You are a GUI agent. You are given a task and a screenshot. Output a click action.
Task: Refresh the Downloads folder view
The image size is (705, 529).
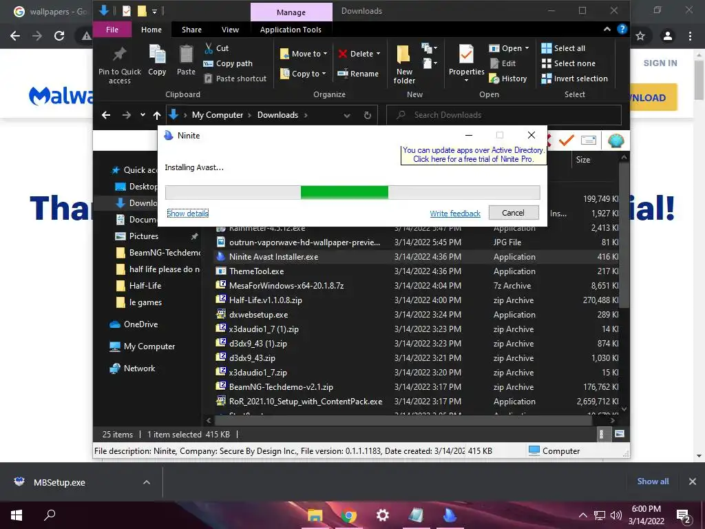368,115
